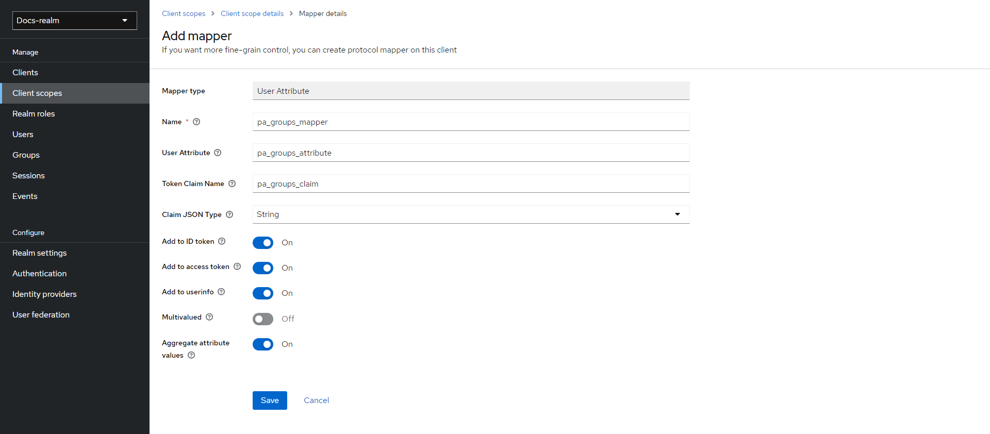The height and width of the screenshot is (434, 990).
Task: Click Claim JSON Type help icon
Action: tap(229, 214)
